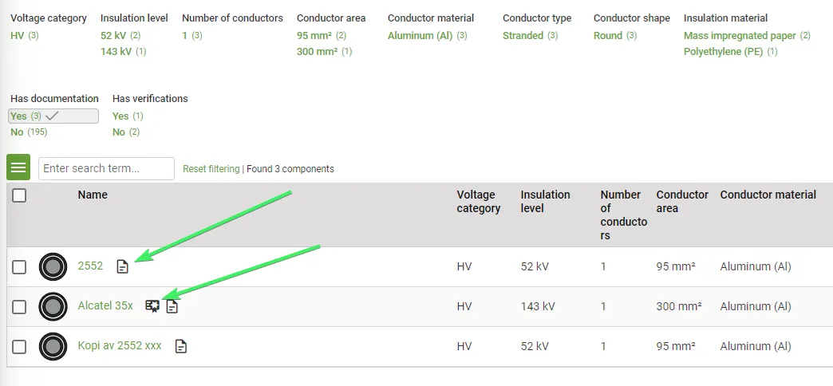Select the 95 mm² cell of Kopi av 2552 xxx

676,346
